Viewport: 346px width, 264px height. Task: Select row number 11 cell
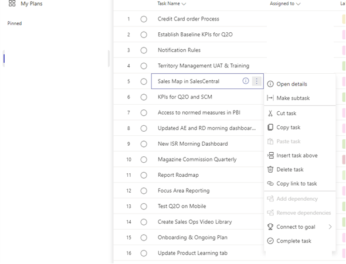(x=128, y=175)
